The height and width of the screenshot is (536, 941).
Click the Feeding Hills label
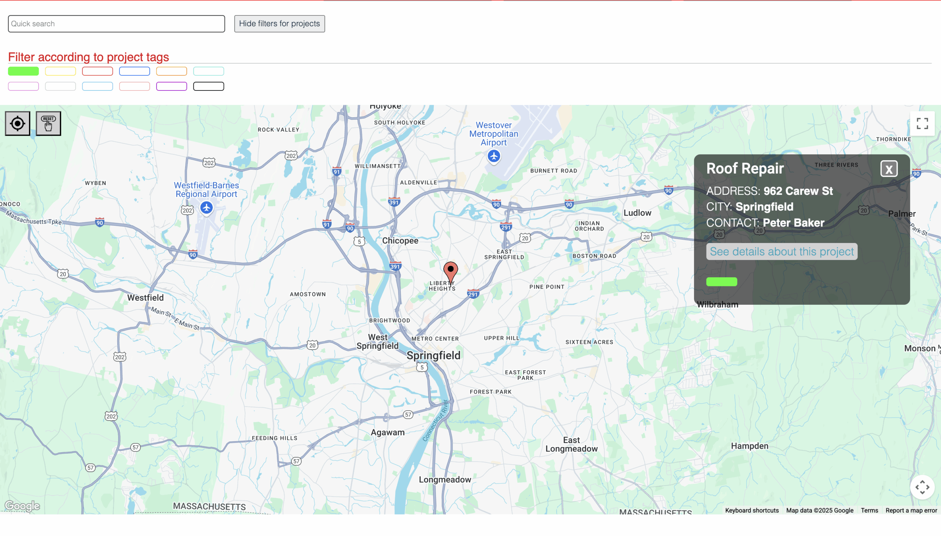274,438
